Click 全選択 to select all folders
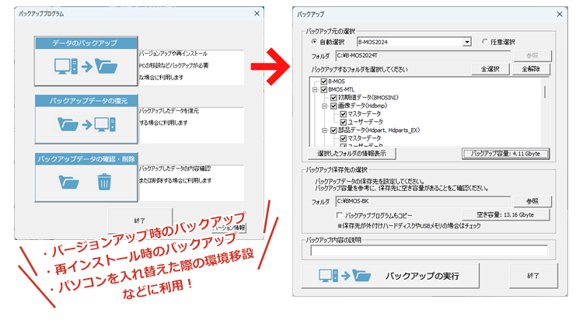 pos(490,69)
